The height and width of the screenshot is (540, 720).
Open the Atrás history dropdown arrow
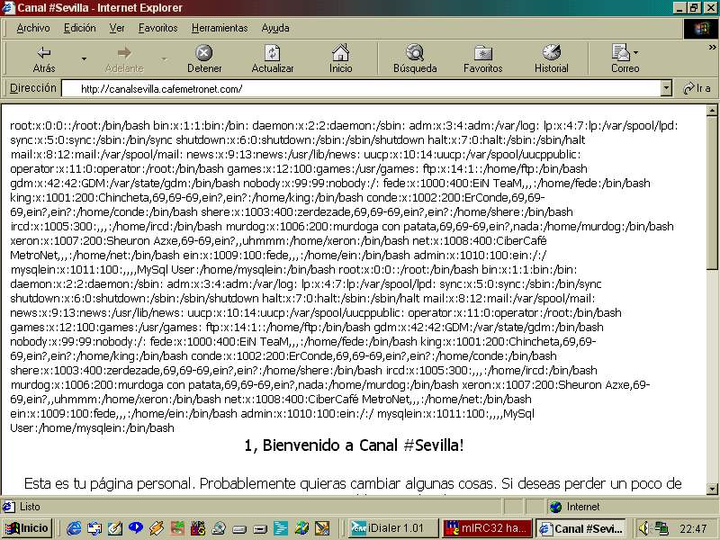coord(84,58)
